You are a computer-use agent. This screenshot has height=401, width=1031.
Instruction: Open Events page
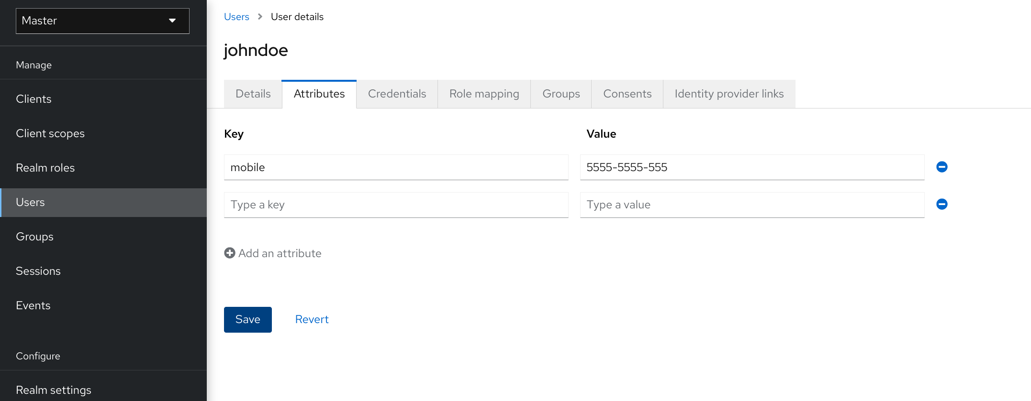click(103, 305)
